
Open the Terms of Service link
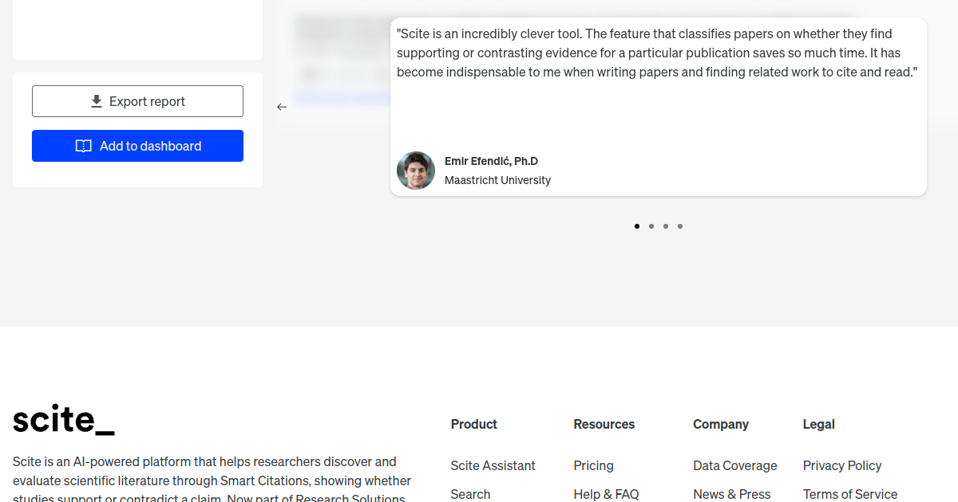pos(849,494)
